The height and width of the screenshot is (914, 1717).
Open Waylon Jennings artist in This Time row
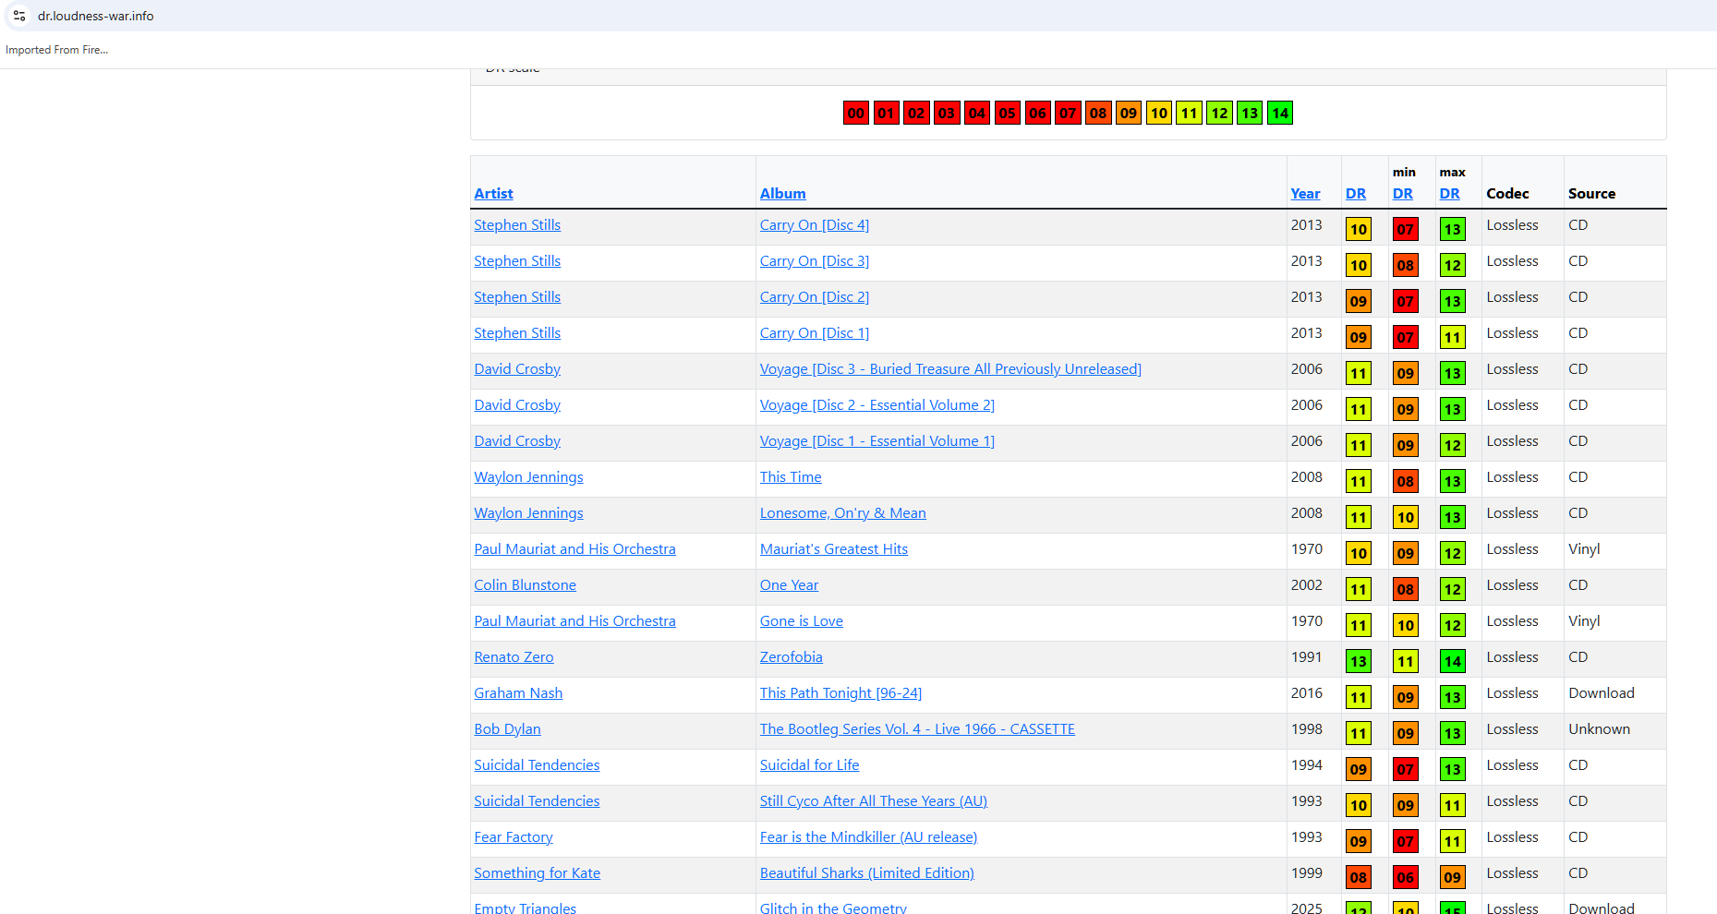coord(528,477)
